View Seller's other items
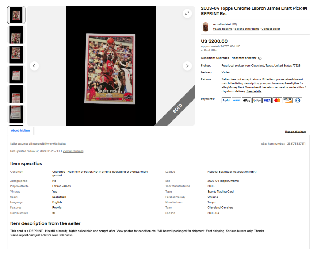The image size is (317, 256). point(247,29)
